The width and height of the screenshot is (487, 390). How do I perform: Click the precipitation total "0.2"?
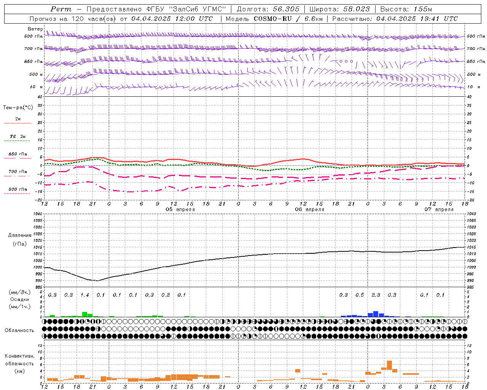[x=166, y=295]
